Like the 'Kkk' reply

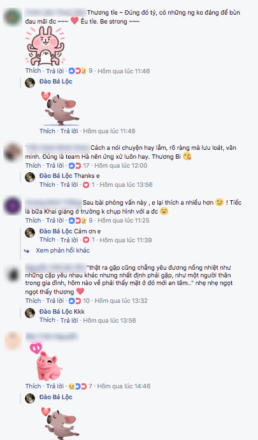pyautogui.click(x=47, y=320)
